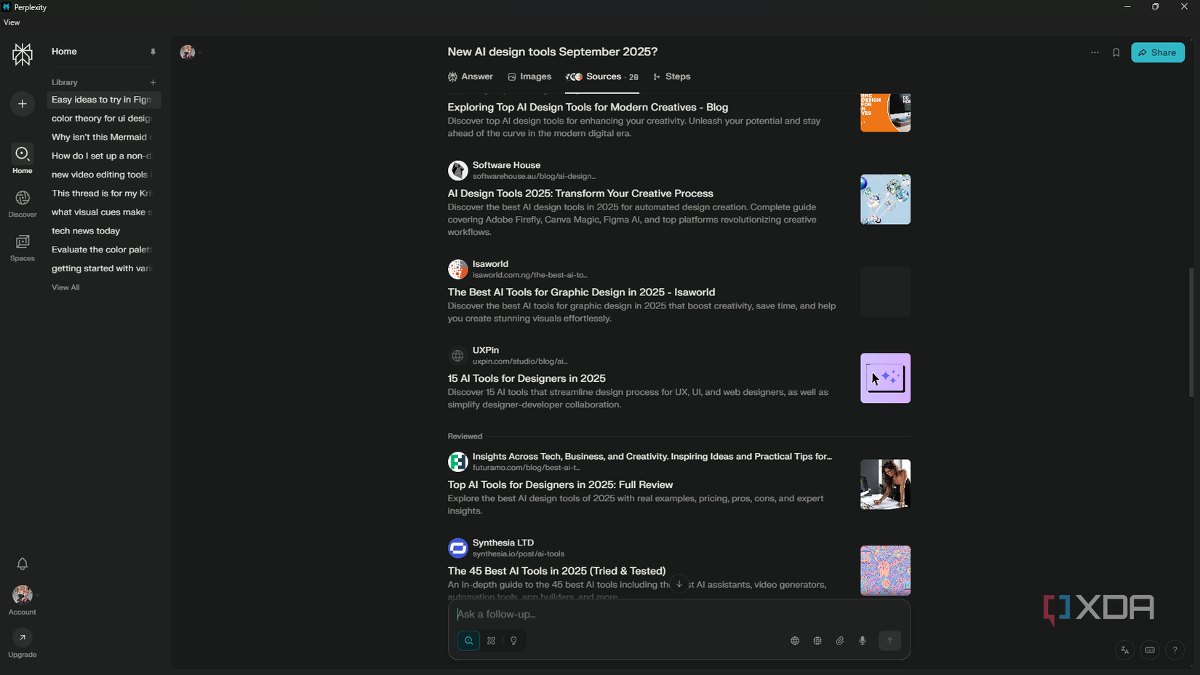Open the help question mark icon
1200x675 pixels.
click(1175, 650)
